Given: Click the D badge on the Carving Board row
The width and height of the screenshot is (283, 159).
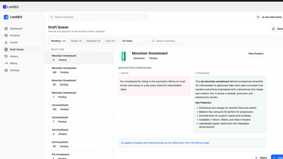Looking at the screenshot, I should tap(54, 134).
